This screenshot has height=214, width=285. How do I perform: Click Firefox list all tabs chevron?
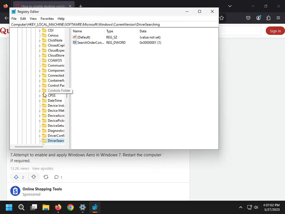click(x=230, y=6)
